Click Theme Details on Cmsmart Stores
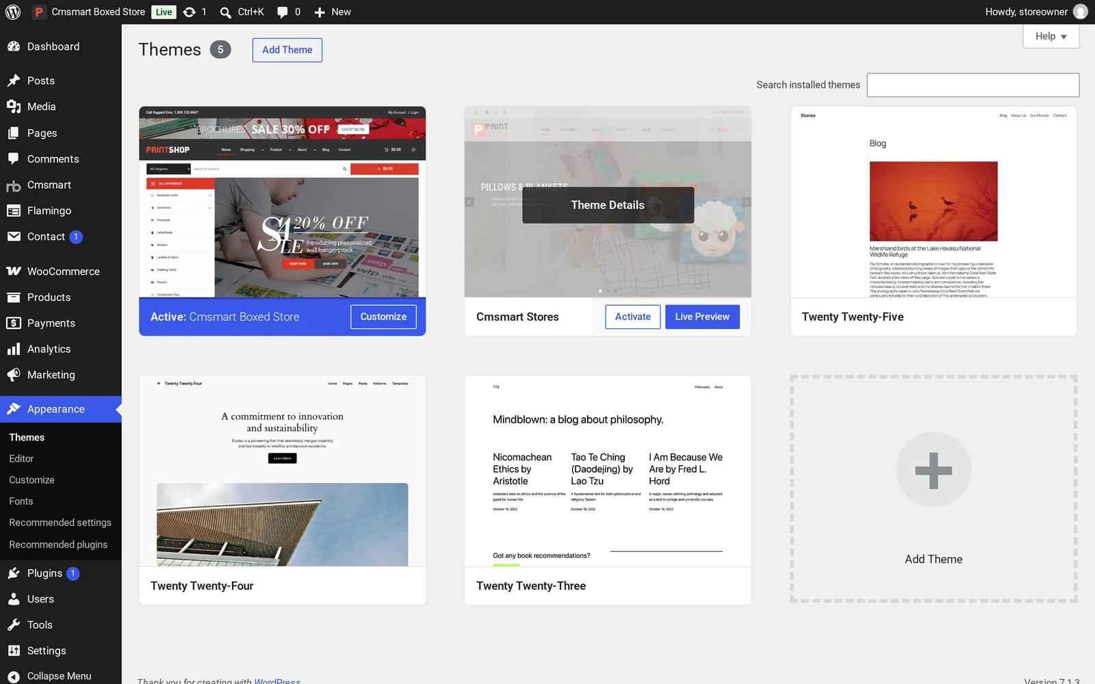1095x684 pixels. tap(608, 205)
